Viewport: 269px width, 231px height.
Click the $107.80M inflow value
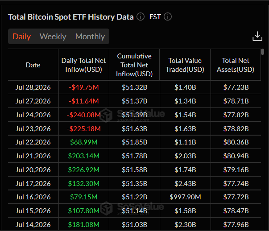tap(84, 211)
